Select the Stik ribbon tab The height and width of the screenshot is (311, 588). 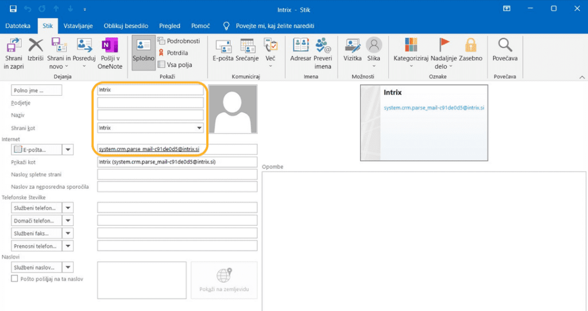point(48,26)
